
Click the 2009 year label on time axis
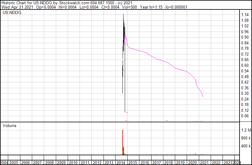coord(61,163)
